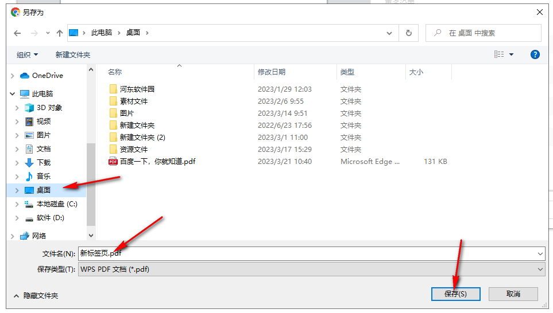Click the computer icon in address bar
Image resolution: width=553 pixels, height=313 pixels.
pyautogui.click(x=74, y=33)
